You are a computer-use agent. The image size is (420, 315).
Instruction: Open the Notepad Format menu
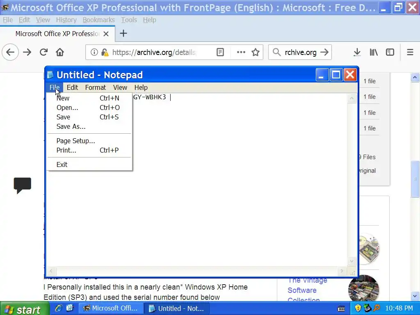click(x=95, y=87)
